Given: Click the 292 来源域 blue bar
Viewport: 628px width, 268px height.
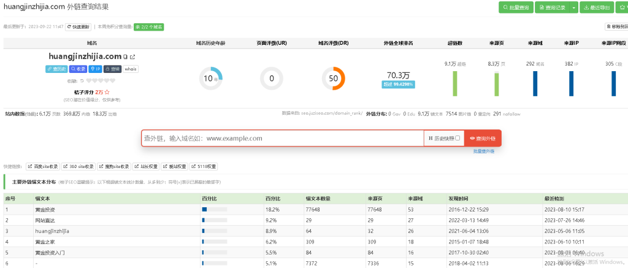Looking at the screenshot, I should pos(535,84).
